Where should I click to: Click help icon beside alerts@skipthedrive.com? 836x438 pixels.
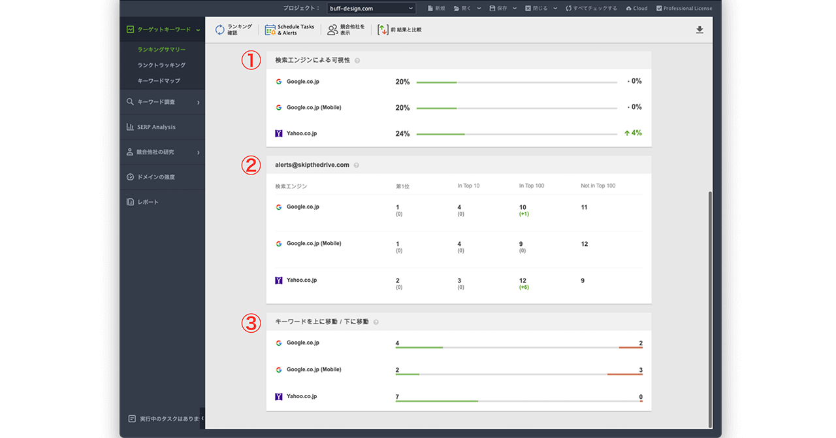point(356,165)
